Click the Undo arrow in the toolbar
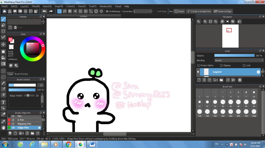The height and width of the screenshot is (148, 265). click(x=44, y=11)
